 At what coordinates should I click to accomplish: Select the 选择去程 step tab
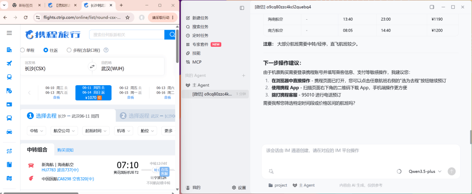(x=68, y=116)
